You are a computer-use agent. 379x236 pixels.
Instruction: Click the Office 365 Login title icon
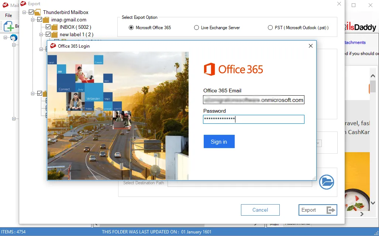[x=53, y=46]
